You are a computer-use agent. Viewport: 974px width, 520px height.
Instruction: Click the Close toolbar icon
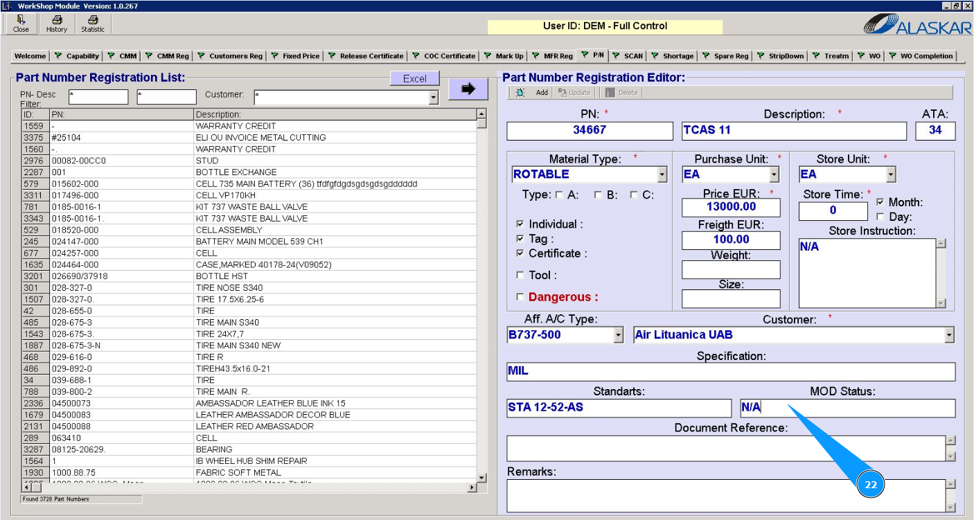click(21, 20)
